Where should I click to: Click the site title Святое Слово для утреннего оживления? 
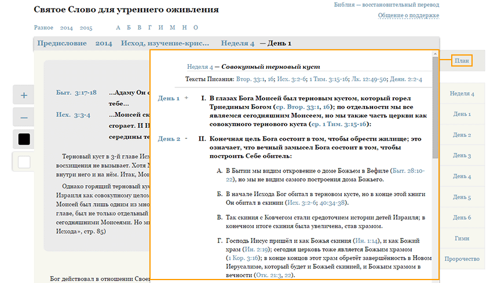(126, 10)
